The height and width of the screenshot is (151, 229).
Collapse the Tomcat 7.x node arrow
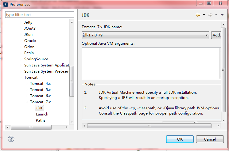[27, 102]
